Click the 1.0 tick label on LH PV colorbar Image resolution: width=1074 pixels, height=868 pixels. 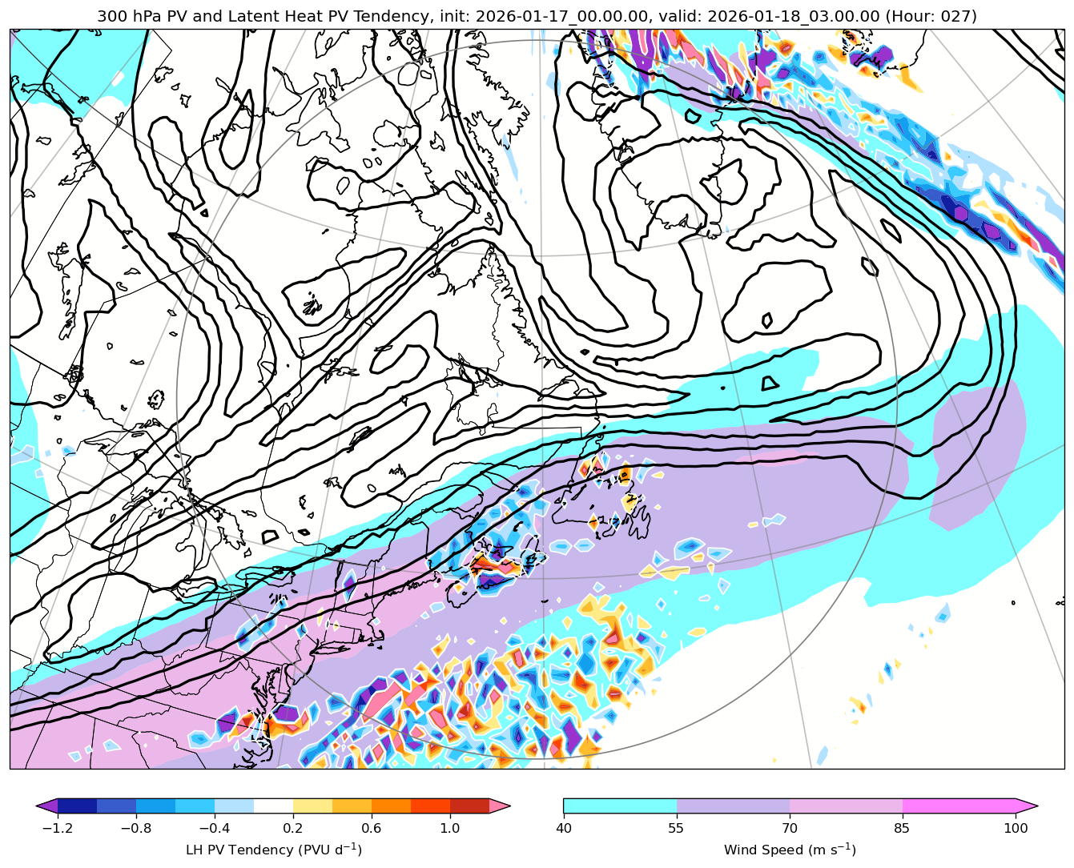pos(449,828)
